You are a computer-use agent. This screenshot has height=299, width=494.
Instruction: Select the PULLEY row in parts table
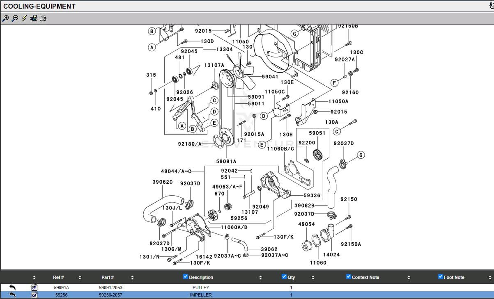point(201,288)
